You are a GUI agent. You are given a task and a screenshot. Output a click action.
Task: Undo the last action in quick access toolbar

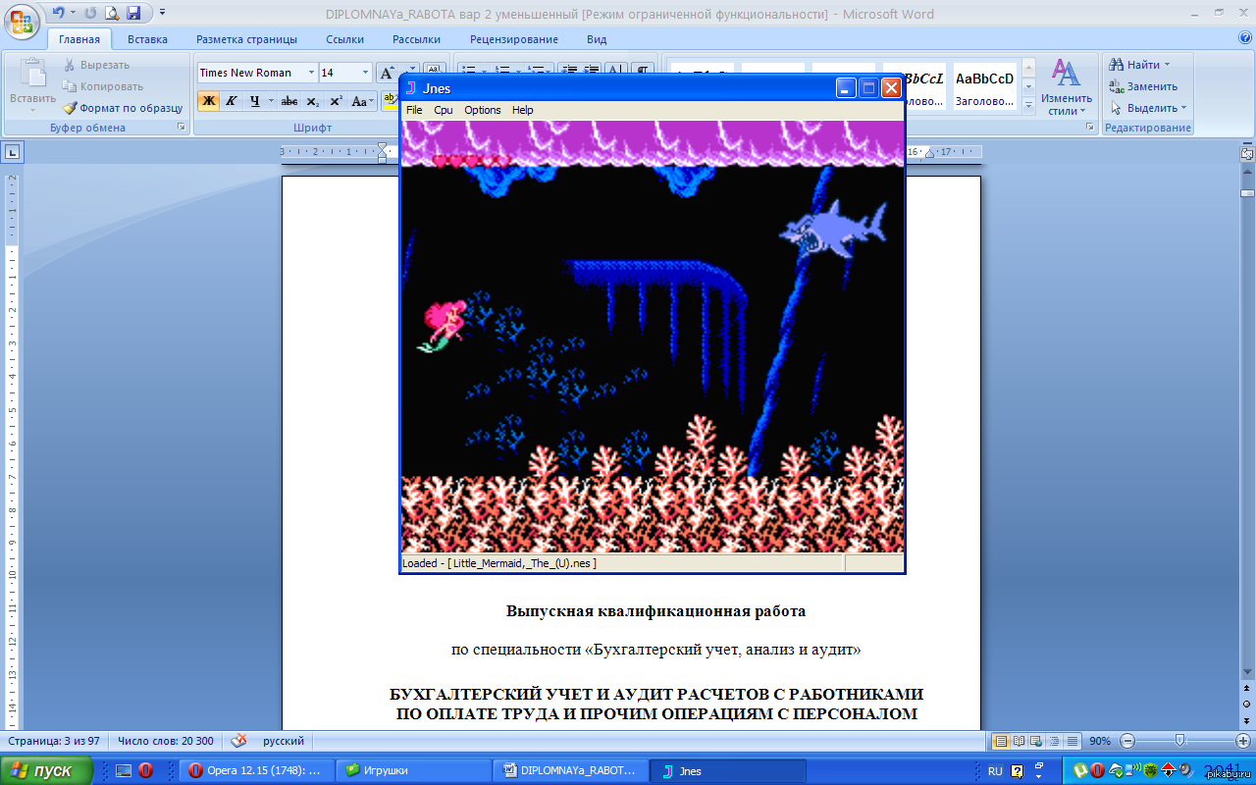tap(58, 13)
